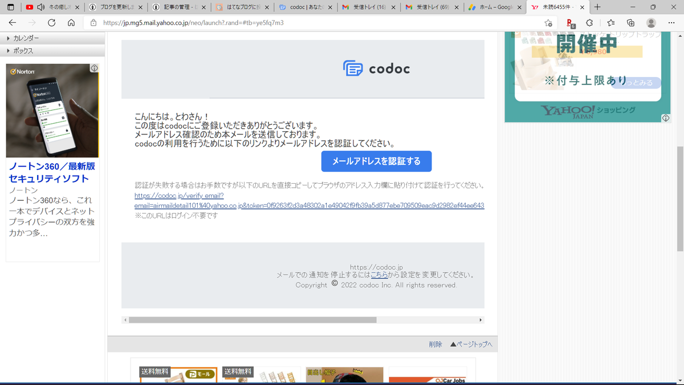This screenshot has width=684, height=385.
Task: Open the Favorites list icon
Action: point(610,23)
